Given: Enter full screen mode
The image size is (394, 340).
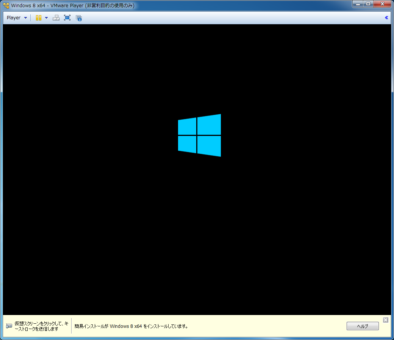Looking at the screenshot, I should pyautogui.click(x=67, y=18).
